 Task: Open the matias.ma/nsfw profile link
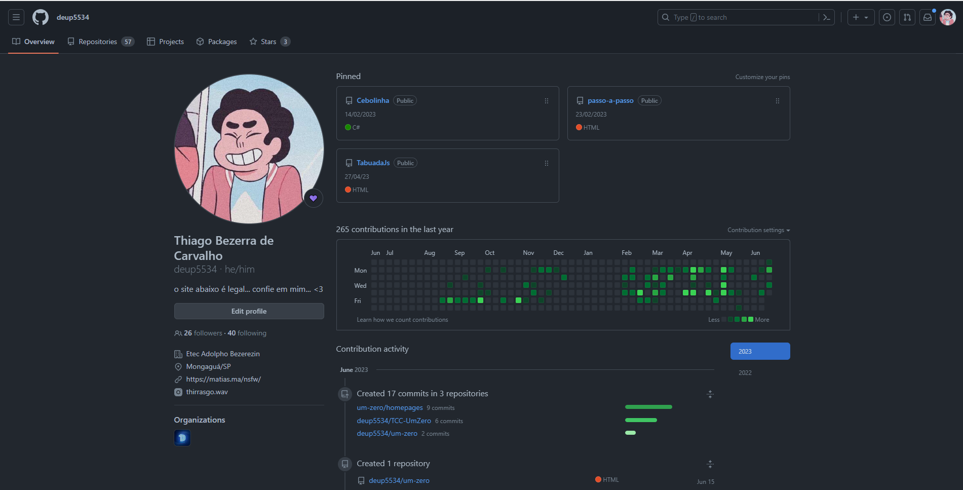(x=223, y=379)
